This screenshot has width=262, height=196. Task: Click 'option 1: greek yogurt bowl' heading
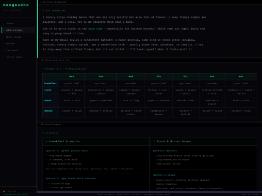(66, 151)
